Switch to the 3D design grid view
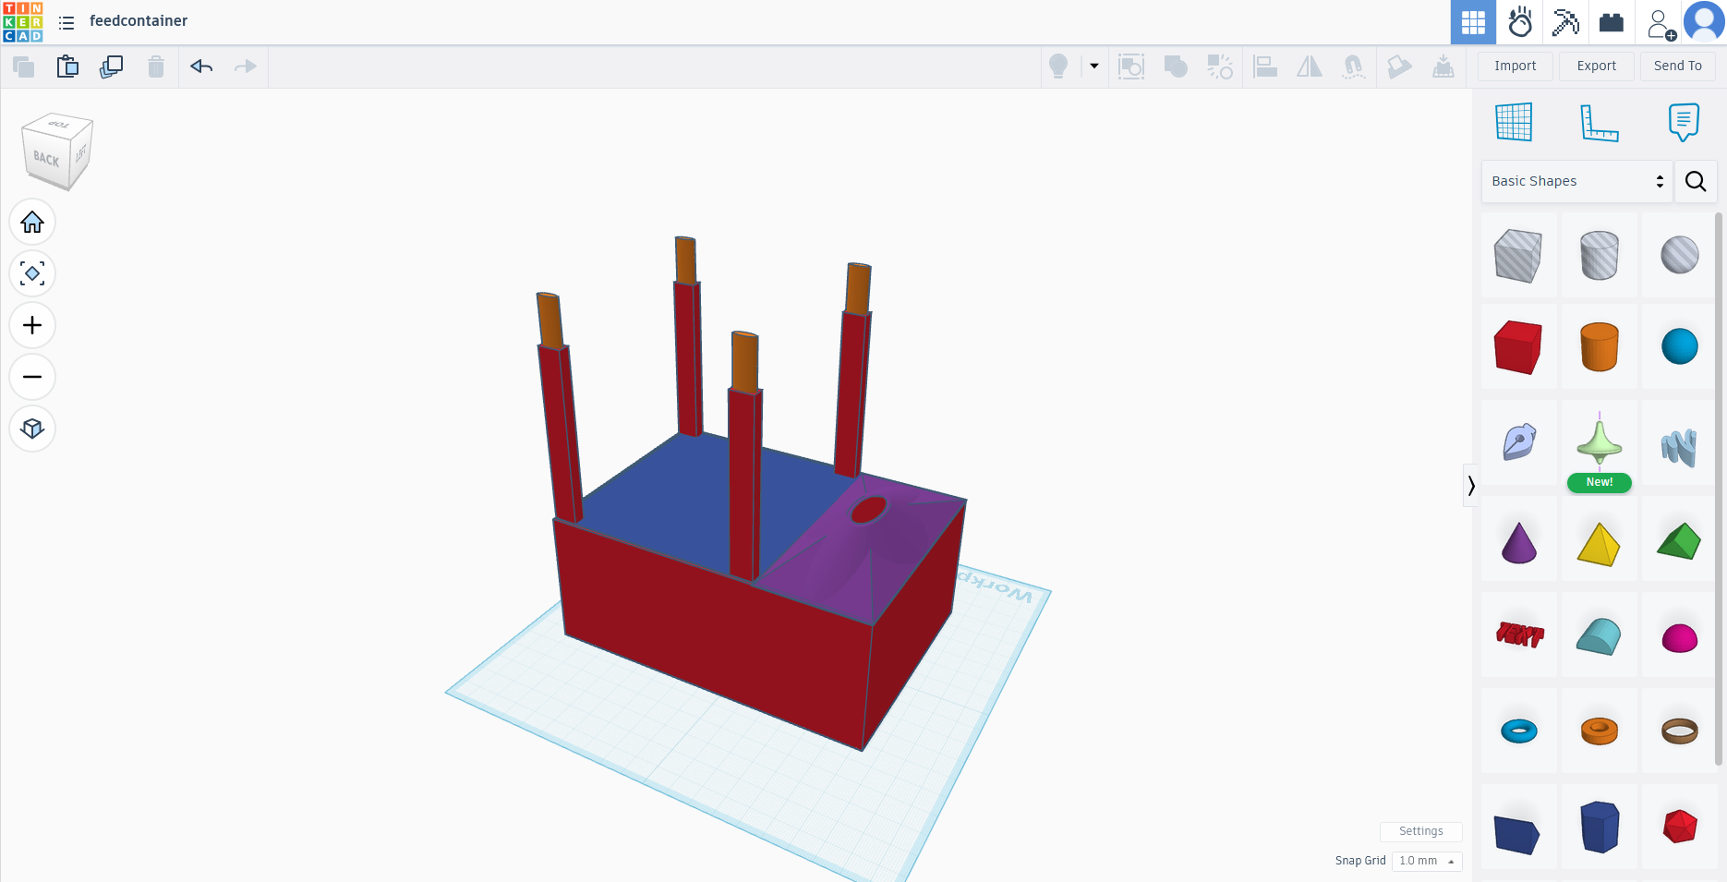Screen dimensions: 1727x882 [1473, 22]
